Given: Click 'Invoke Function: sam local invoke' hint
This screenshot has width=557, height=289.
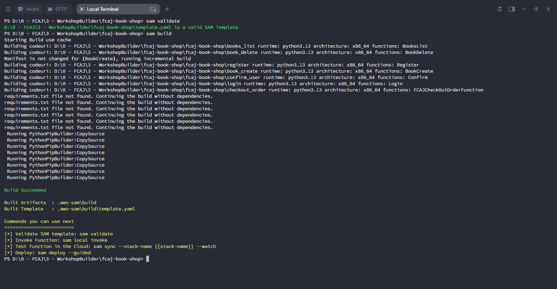Looking at the screenshot, I should [56, 240].
